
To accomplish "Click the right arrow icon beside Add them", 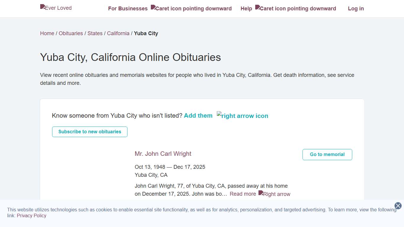I will (x=243, y=116).
